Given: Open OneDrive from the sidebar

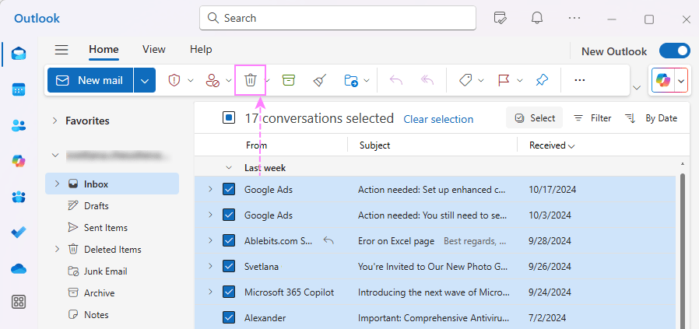Looking at the screenshot, I should tap(19, 268).
